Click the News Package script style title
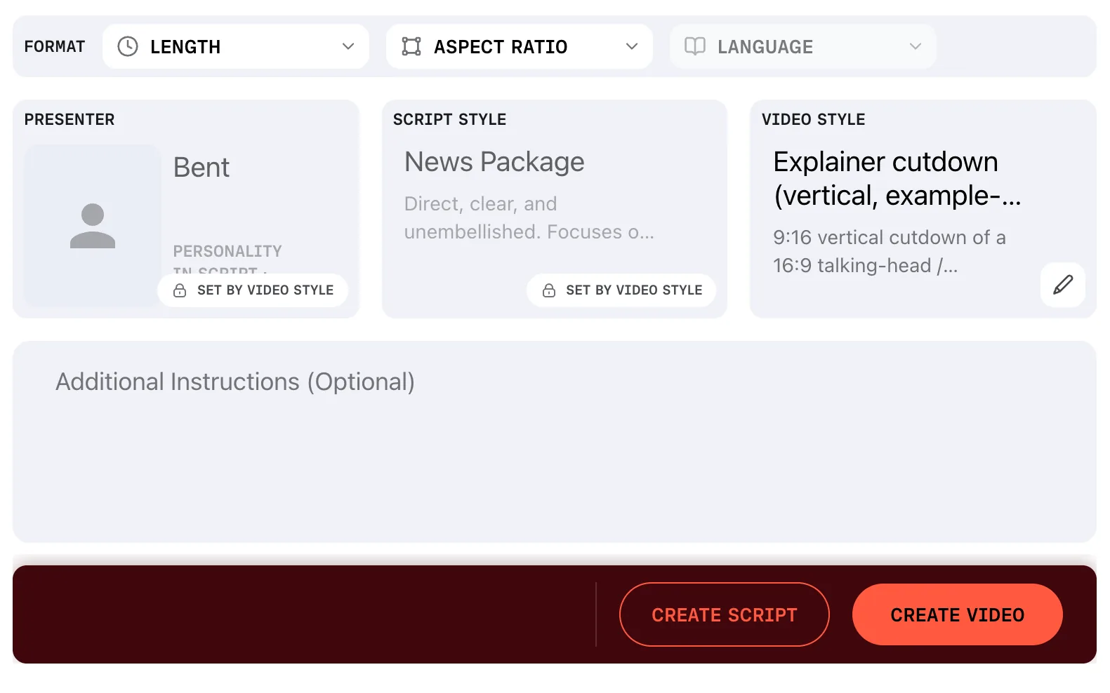Screen dimensions: 1110x693 click(494, 162)
